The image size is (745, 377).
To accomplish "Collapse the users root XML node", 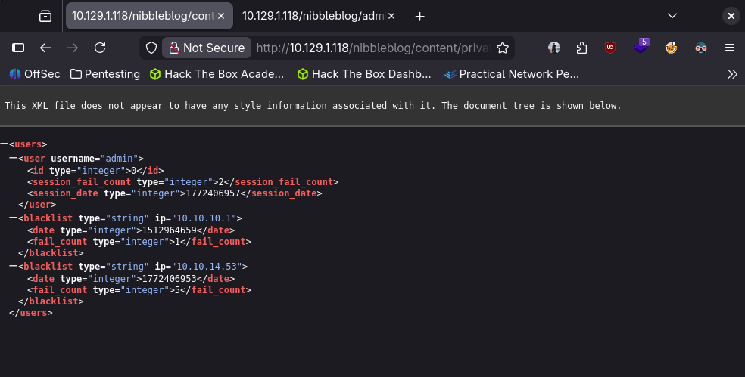I will pos(5,144).
